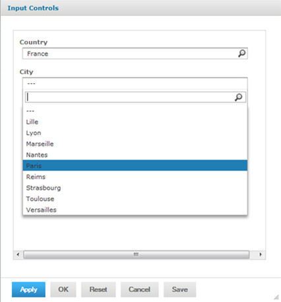Select Versailles from the city list
281x302 pixels.
[135, 210]
